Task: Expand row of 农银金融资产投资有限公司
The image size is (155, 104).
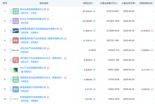Action: [x=11, y=99]
